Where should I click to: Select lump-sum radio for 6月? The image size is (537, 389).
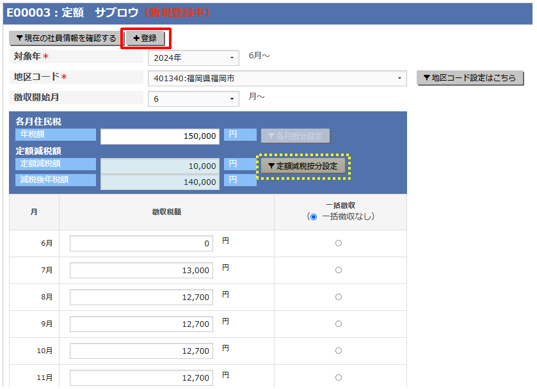click(x=339, y=243)
